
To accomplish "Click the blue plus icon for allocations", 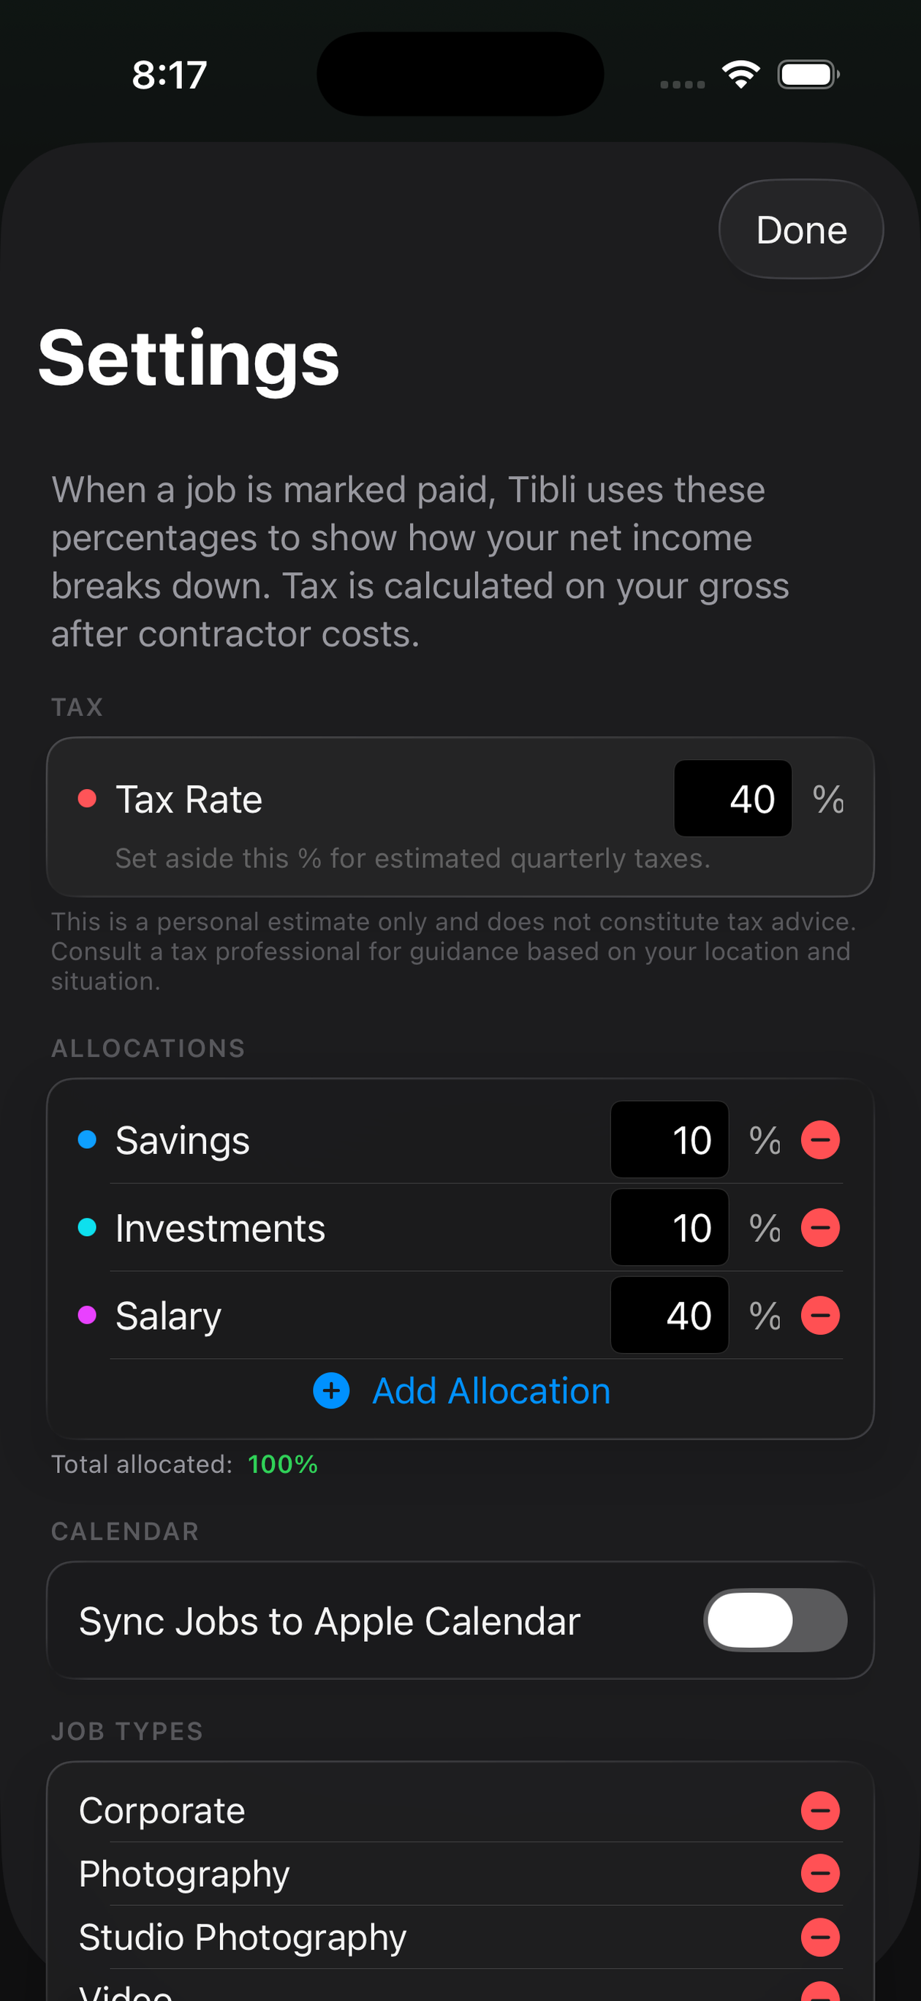I will 331,1390.
